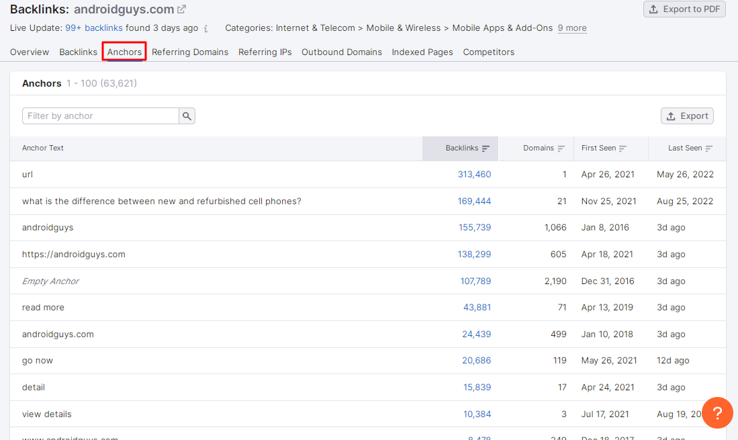738x440 pixels.
Task: Open the Outbound Domains tab
Action: [342, 52]
